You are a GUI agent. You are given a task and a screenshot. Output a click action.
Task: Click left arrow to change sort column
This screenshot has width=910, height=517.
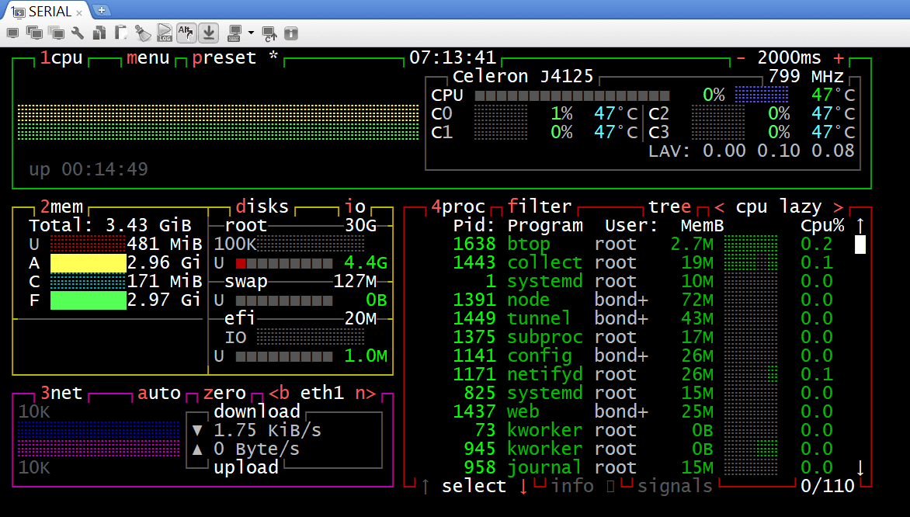coord(719,206)
